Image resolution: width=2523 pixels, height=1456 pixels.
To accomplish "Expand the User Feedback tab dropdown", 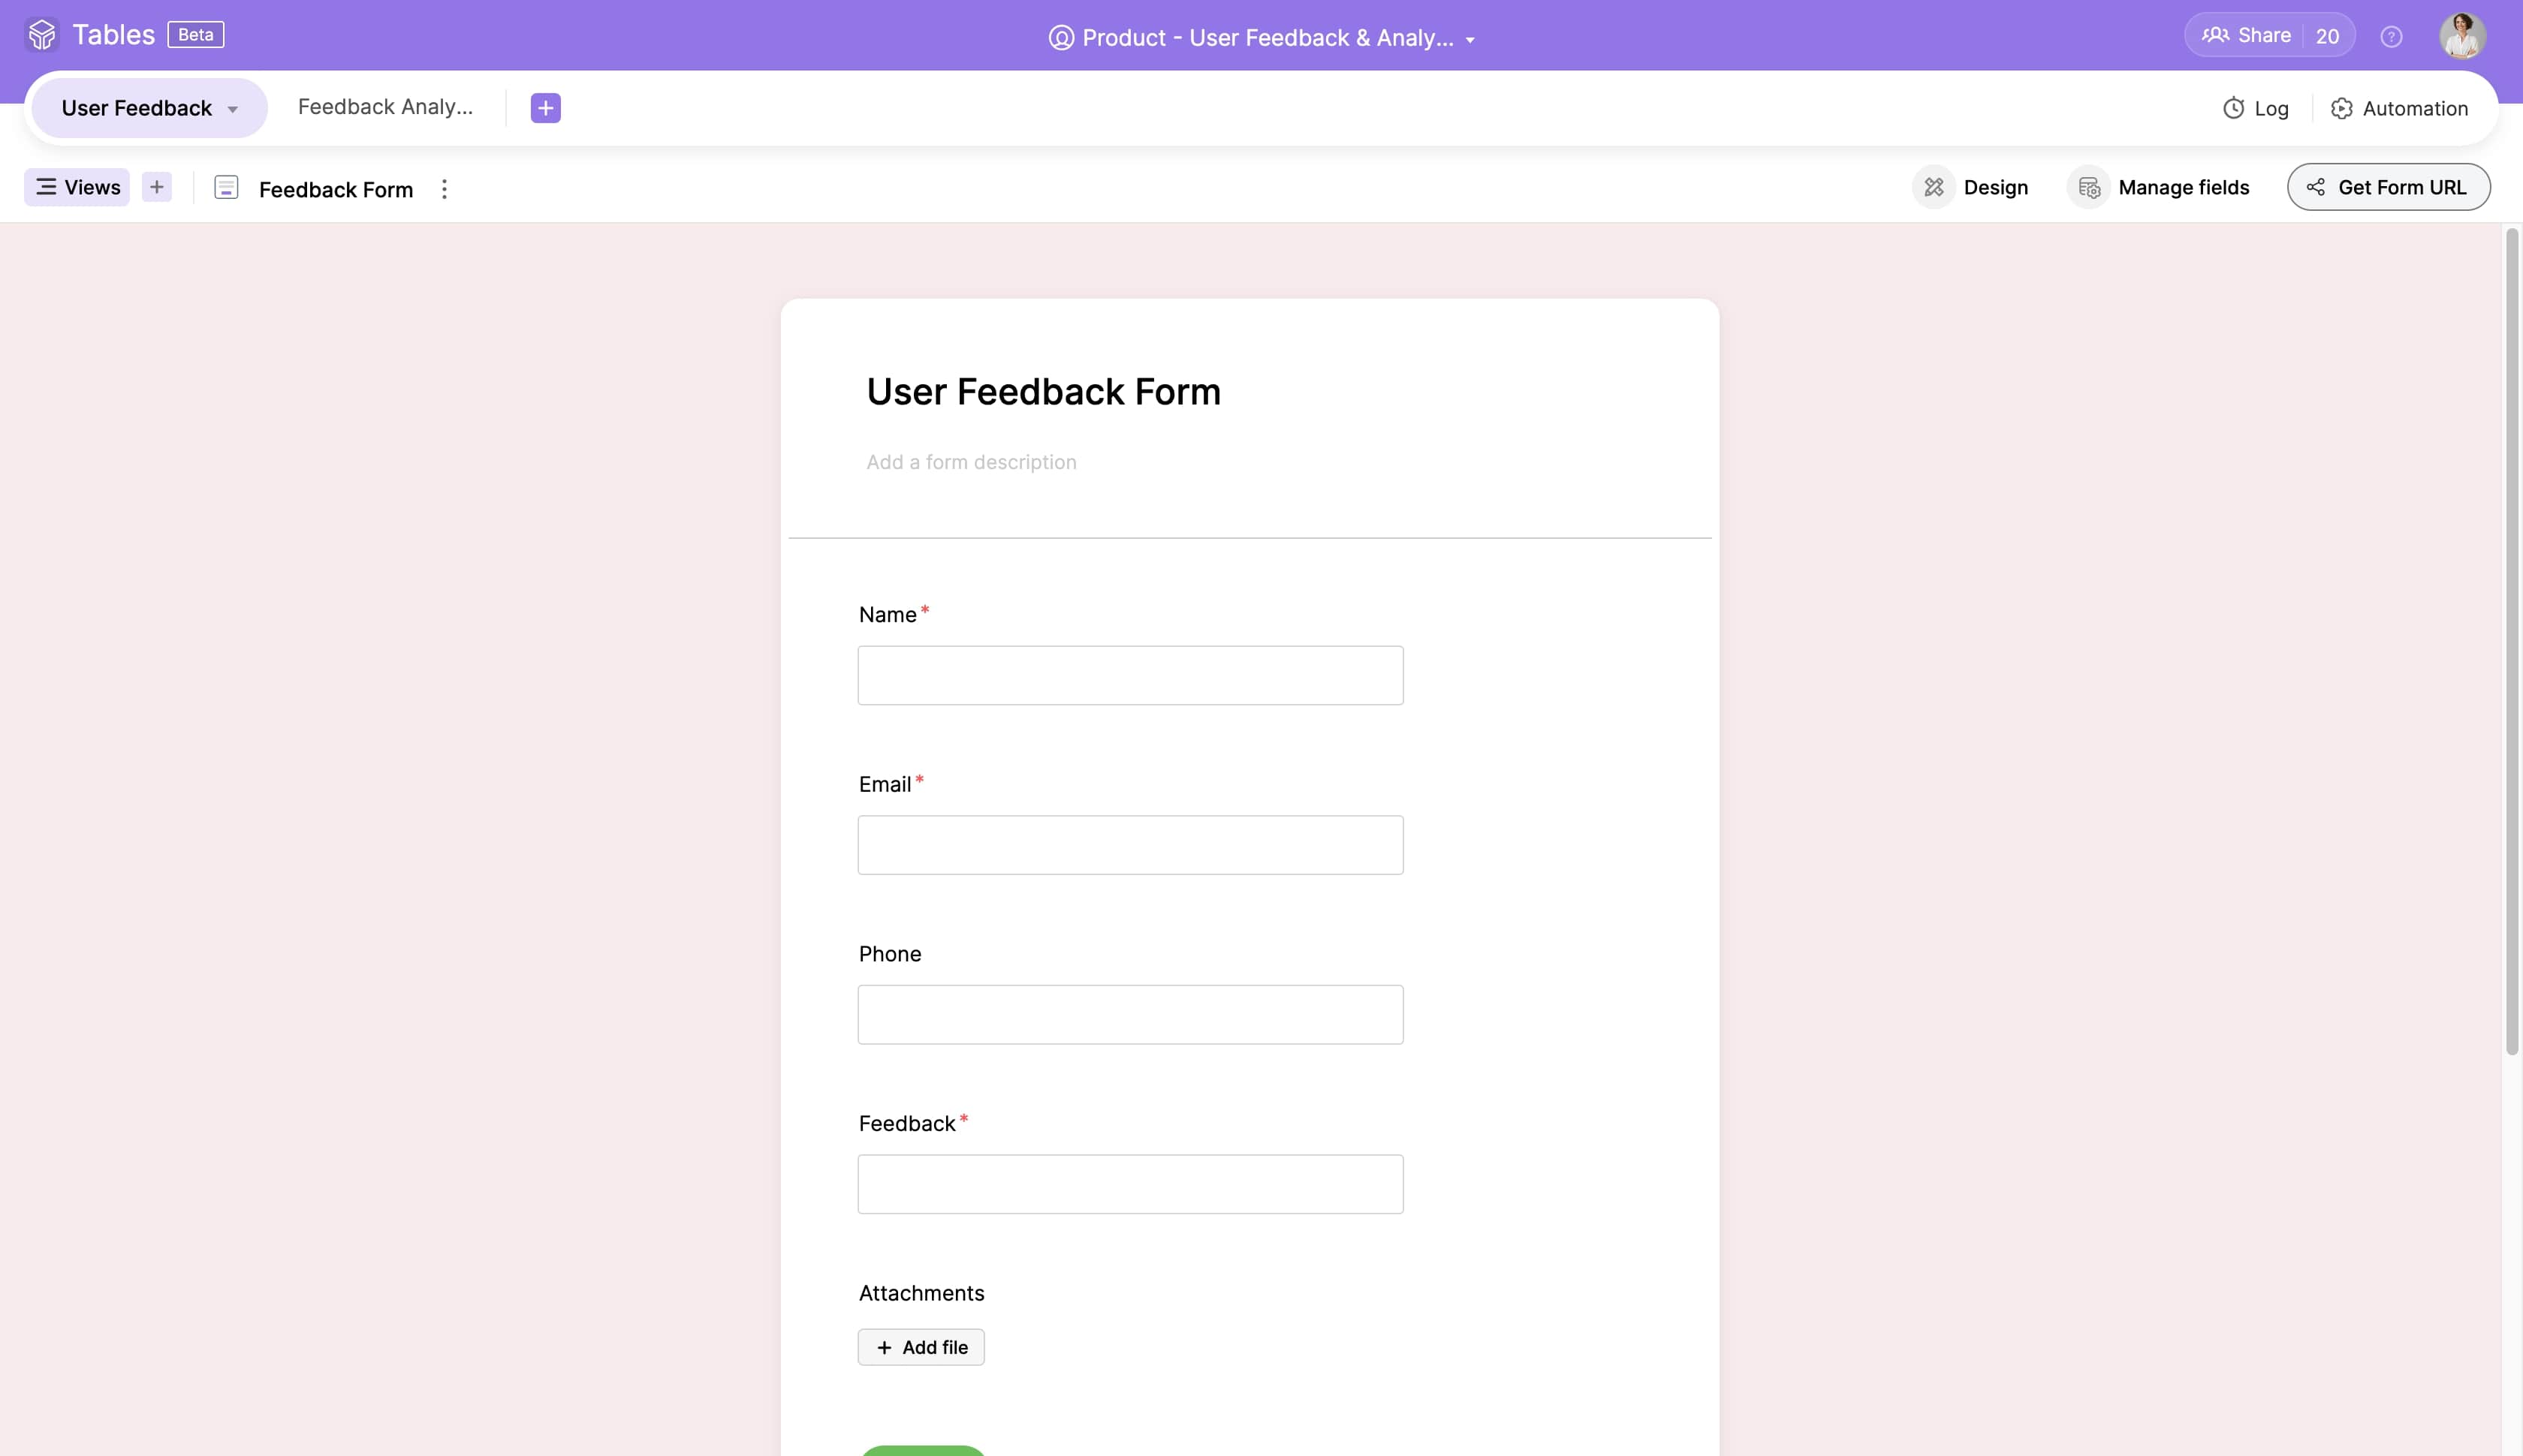I will (233, 109).
